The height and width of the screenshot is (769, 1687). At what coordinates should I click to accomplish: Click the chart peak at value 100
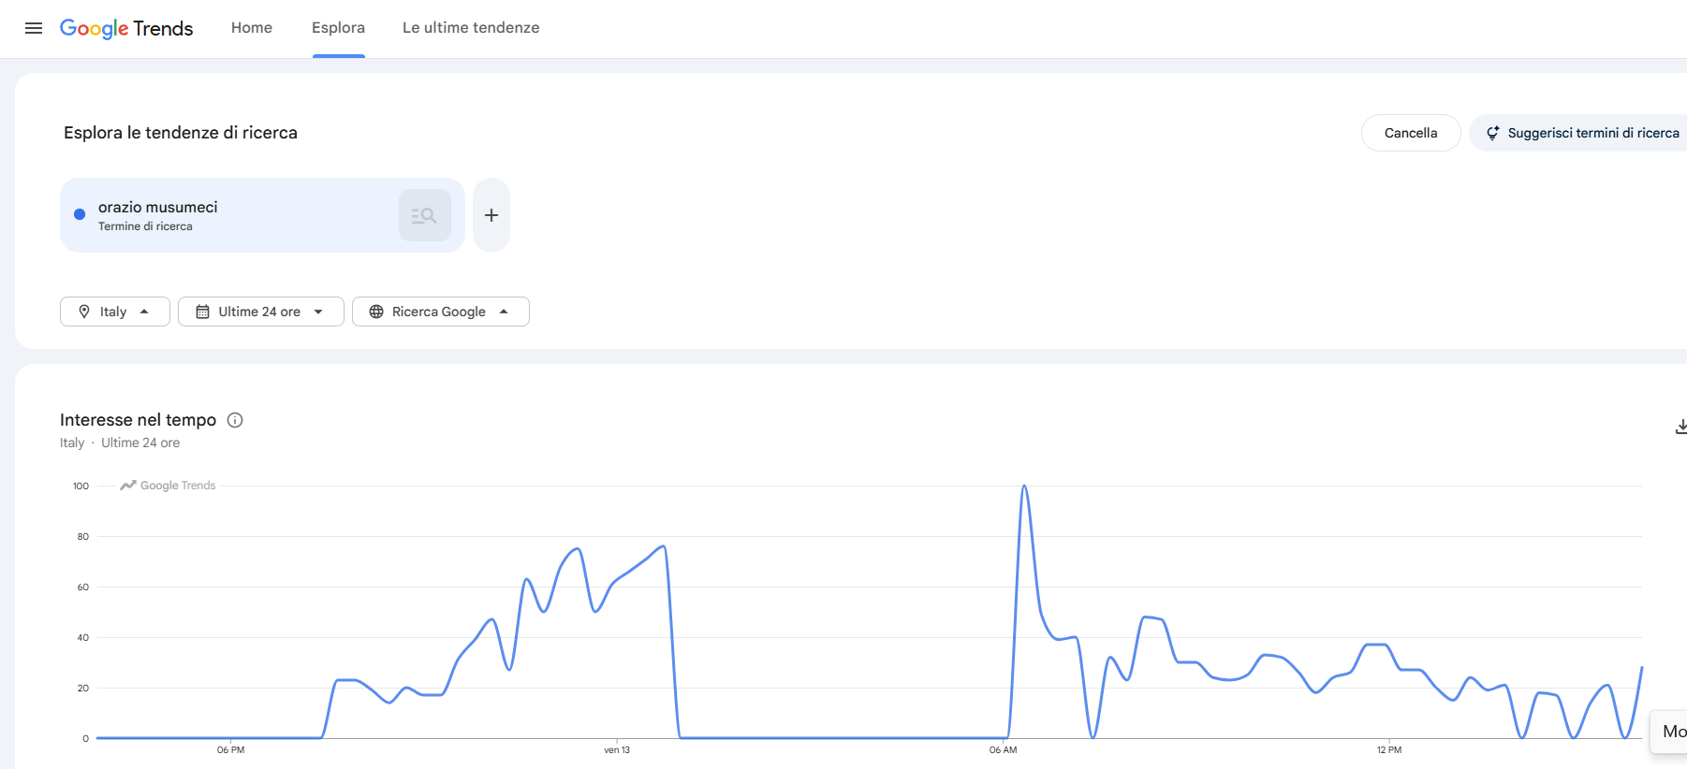tap(1024, 486)
